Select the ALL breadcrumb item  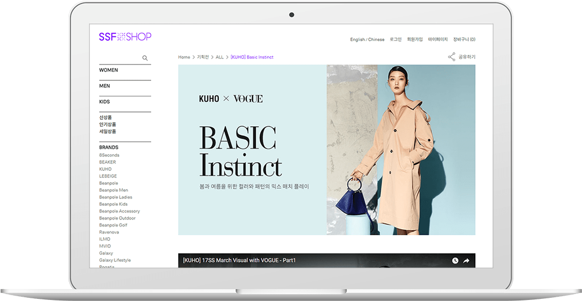(219, 57)
